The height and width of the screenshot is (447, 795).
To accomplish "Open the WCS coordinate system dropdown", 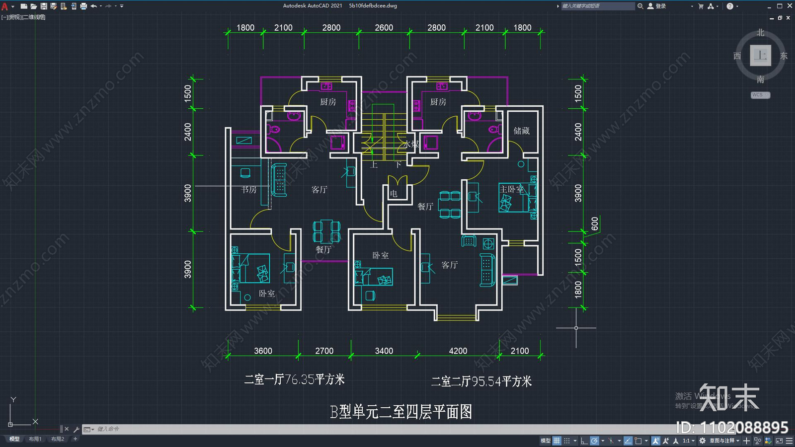I will (x=761, y=95).
